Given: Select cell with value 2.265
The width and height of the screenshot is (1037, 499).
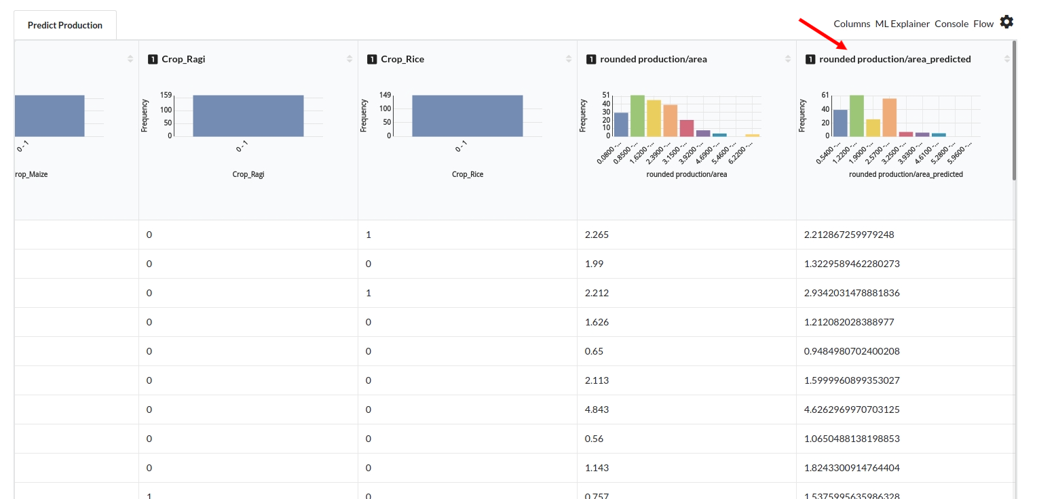Looking at the screenshot, I should (687, 235).
